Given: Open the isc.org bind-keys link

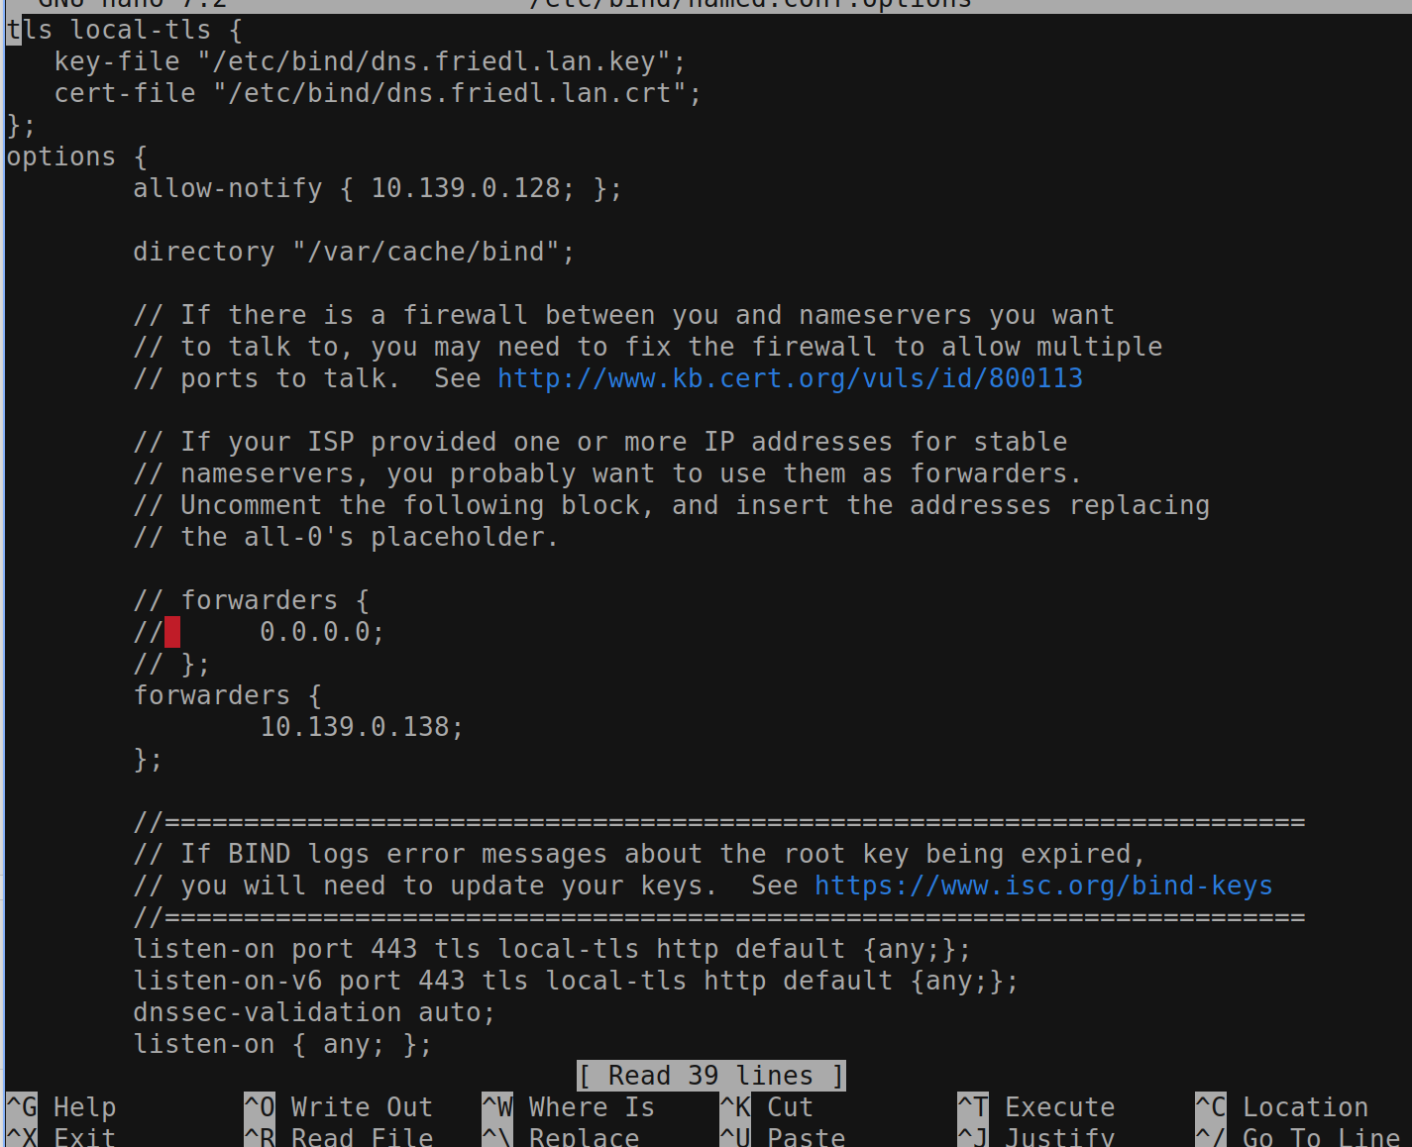Looking at the screenshot, I should [1042, 886].
